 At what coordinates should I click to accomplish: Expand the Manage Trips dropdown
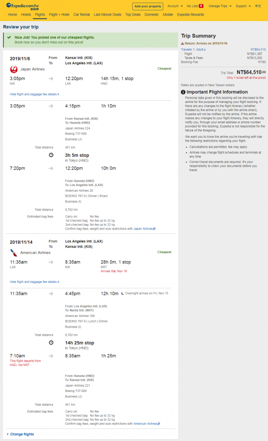[220, 6]
